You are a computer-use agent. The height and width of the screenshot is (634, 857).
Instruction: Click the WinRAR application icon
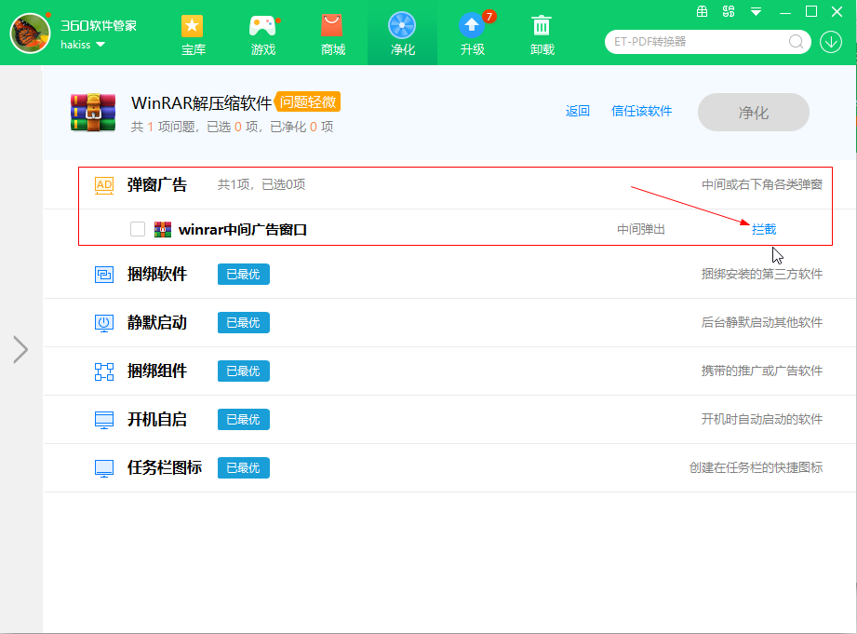[93, 113]
